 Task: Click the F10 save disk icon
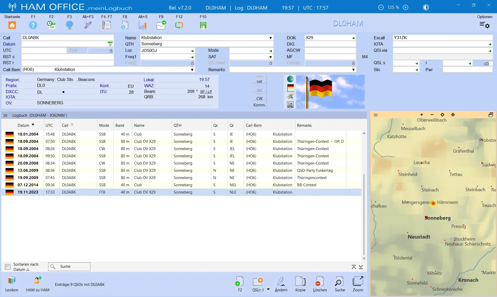click(203, 25)
